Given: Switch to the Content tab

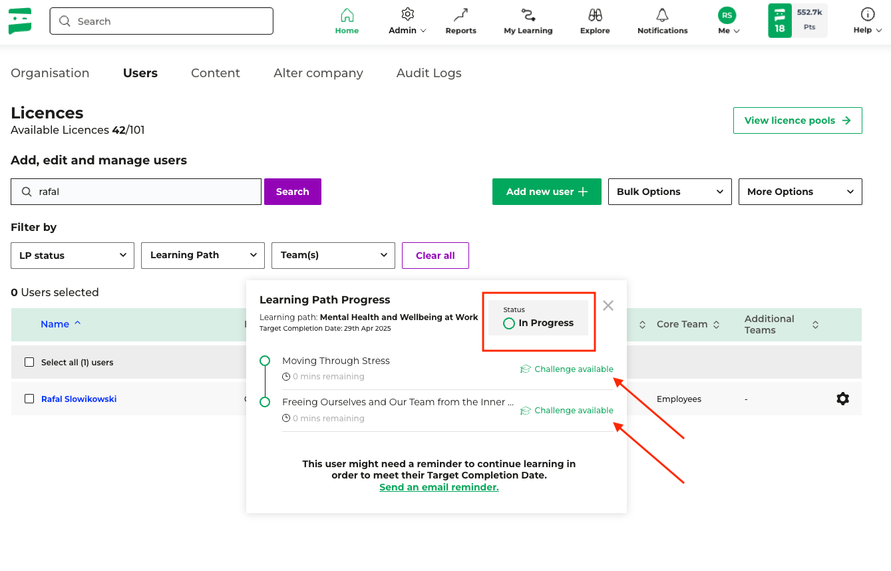Looking at the screenshot, I should pos(215,73).
